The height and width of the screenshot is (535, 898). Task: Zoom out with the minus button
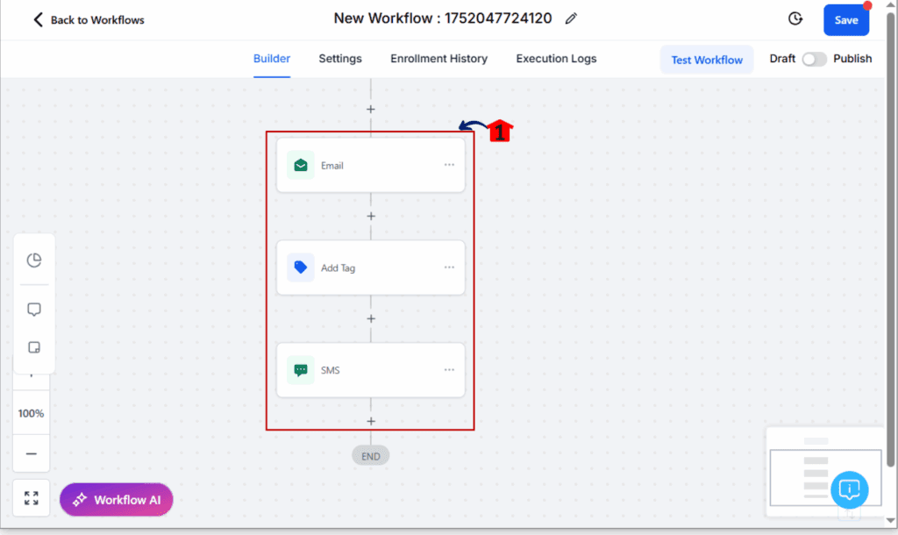(32, 453)
